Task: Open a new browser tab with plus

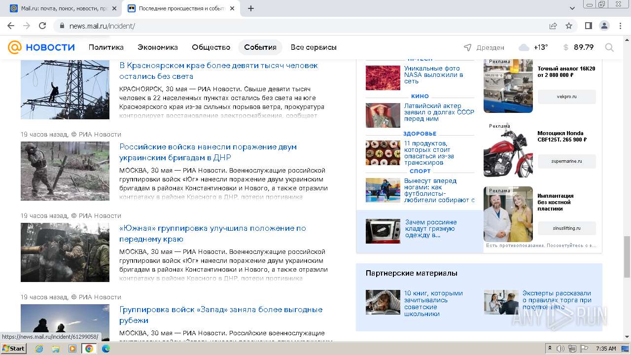Action: [251, 8]
